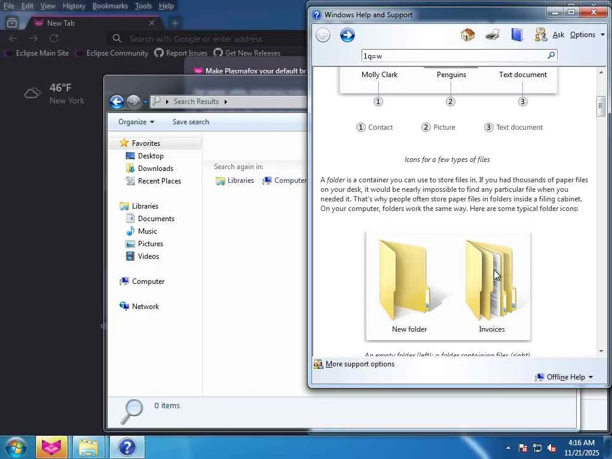Screen dimensions: 612x459
Task: Open Help and Support home page
Action: (467, 35)
